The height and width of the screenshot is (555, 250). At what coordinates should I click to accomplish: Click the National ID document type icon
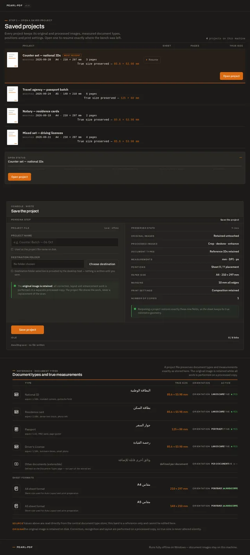[16, 394]
